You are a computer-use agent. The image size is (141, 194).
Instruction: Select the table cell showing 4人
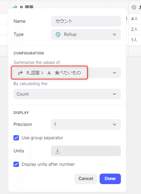135,19
